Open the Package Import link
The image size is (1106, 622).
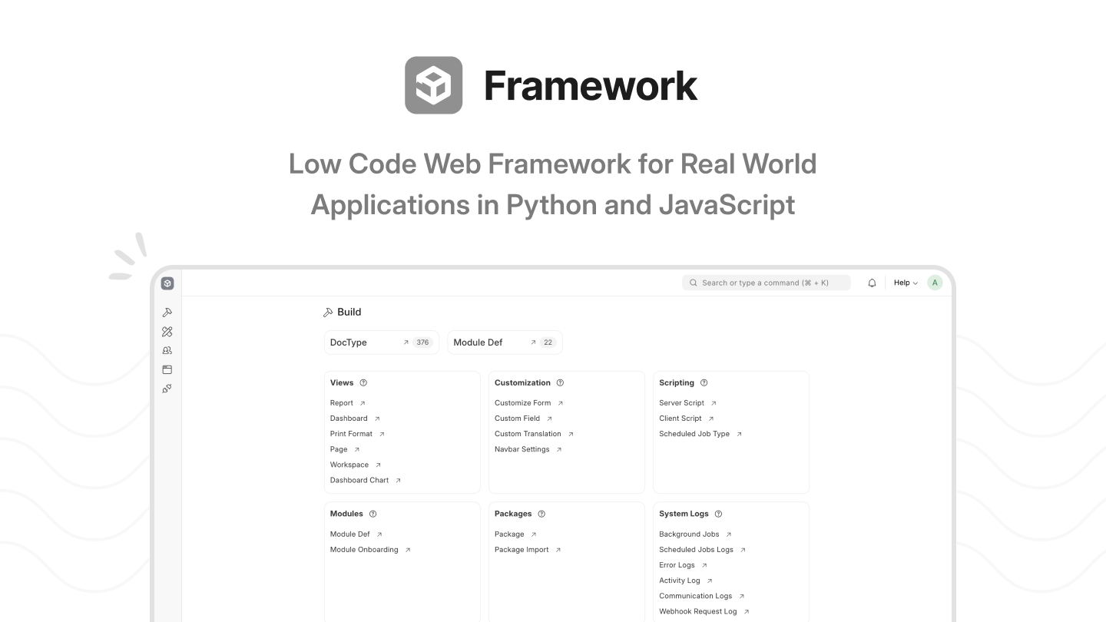(522, 550)
